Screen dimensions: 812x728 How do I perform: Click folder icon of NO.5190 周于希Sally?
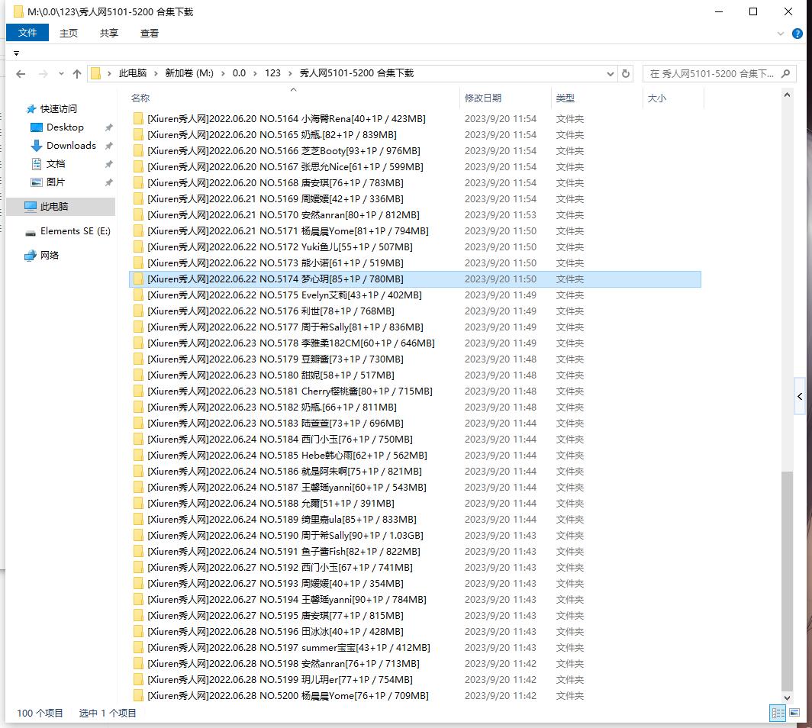(x=138, y=536)
